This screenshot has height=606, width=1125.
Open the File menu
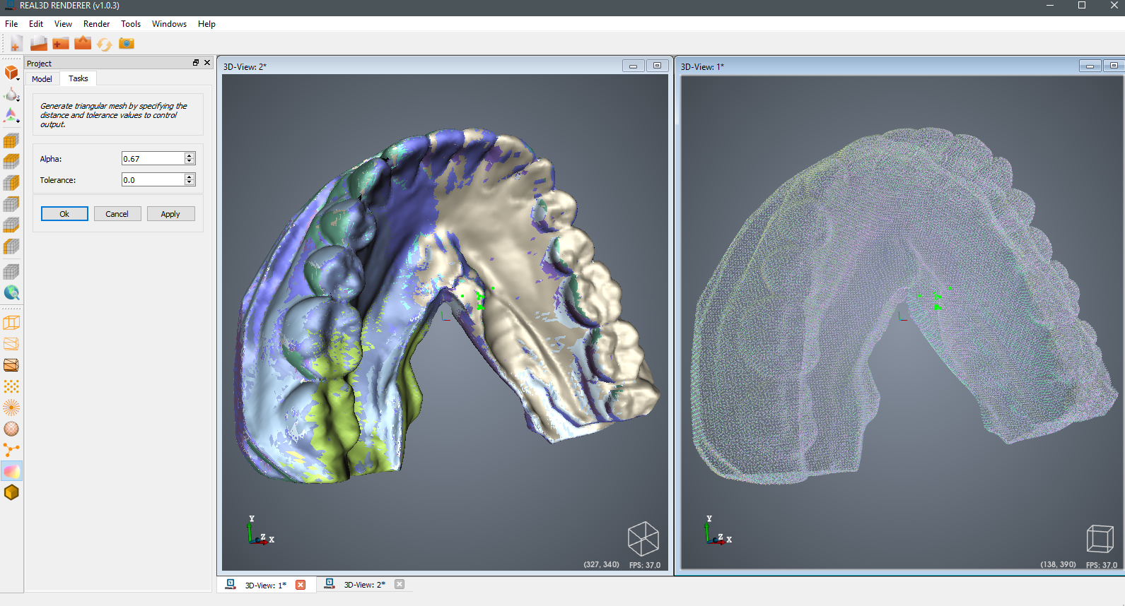[11, 24]
